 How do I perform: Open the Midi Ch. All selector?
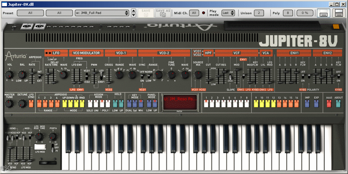(x=193, y=13)
